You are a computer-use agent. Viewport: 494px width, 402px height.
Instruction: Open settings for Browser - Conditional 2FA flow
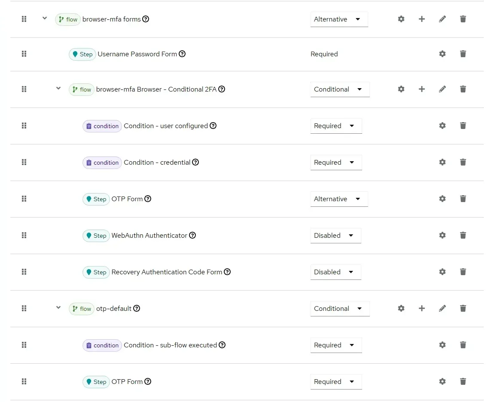coord(401,89)
